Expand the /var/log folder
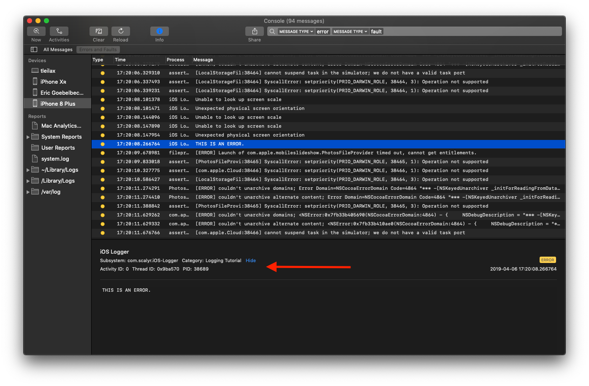The image size is (589, 386). point(28,192)
